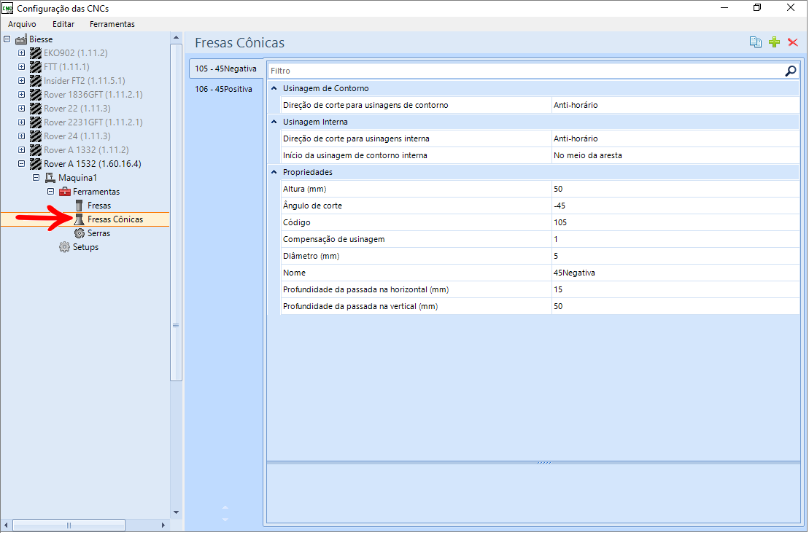Select the Setups tree item label
The height and width of the screenshot is (535, 809).
pos(85,247)
